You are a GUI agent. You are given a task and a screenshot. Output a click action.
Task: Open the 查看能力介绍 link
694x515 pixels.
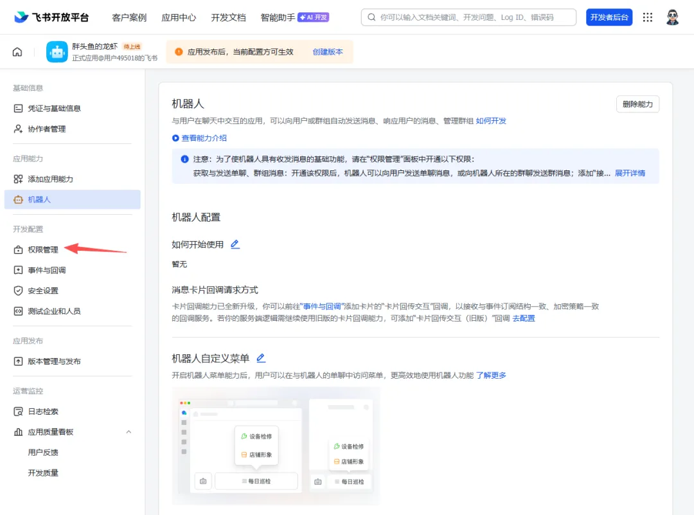click(x=204, y=138)
